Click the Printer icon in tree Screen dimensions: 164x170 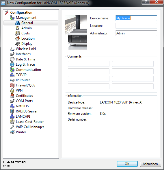click(x=12, y=132)
